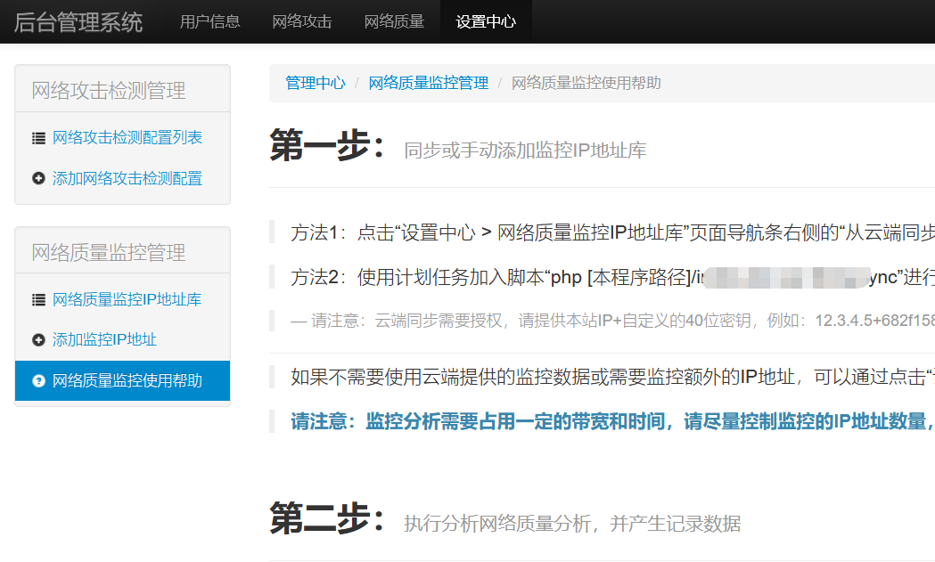Open the 网络攻击检测配置列表 sidebar link text
The image size is (935, 562).
127,138
